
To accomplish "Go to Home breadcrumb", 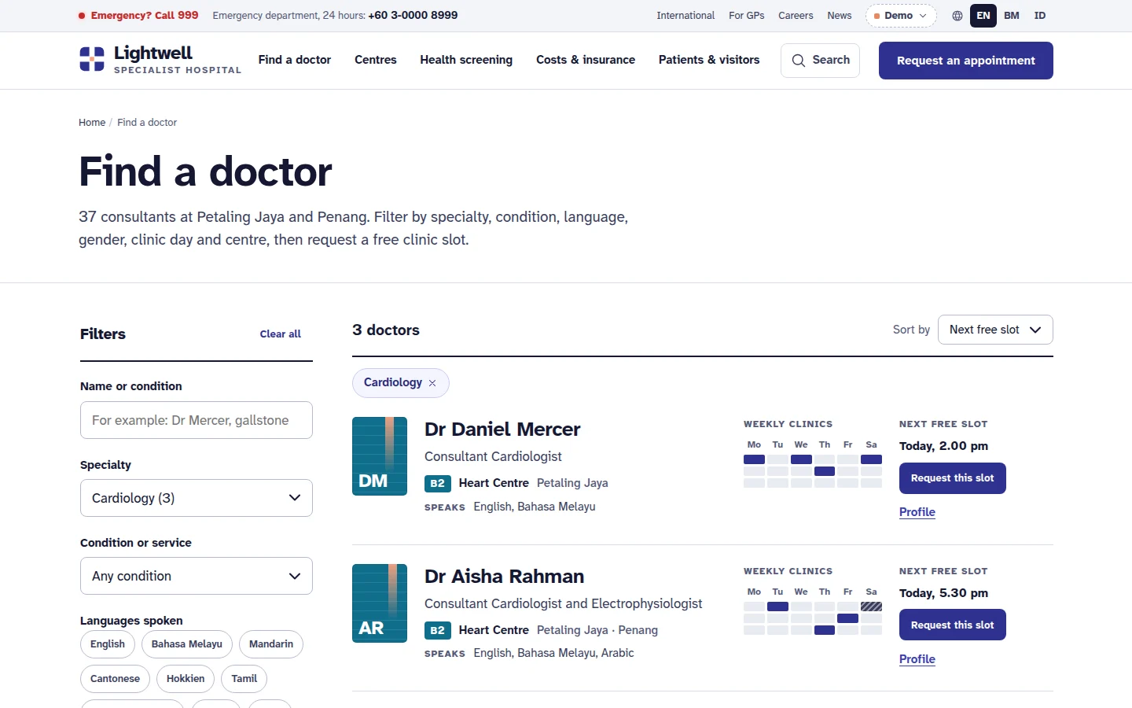I will click(92, 123).
